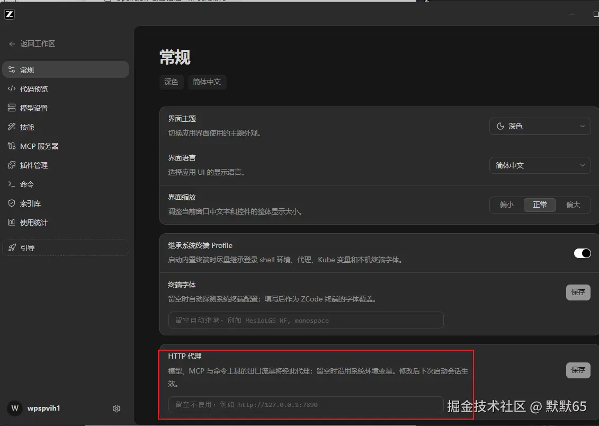
Task: Open 常规 settings section
Action: (66, 69)
